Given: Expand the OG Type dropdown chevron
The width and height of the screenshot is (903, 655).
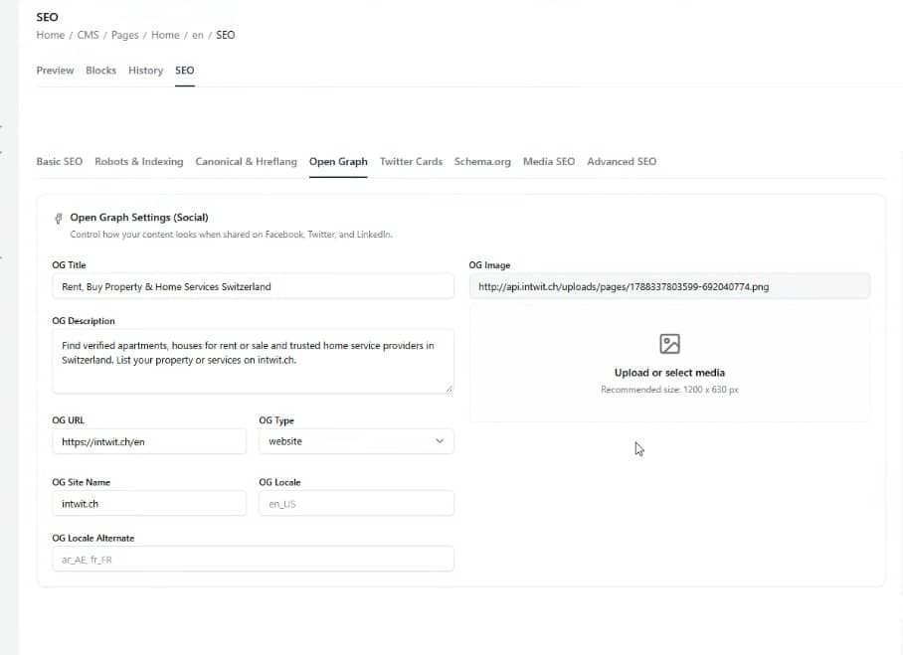Looking at the screenshot, I should pyautogui.click(x=440, y=441).
